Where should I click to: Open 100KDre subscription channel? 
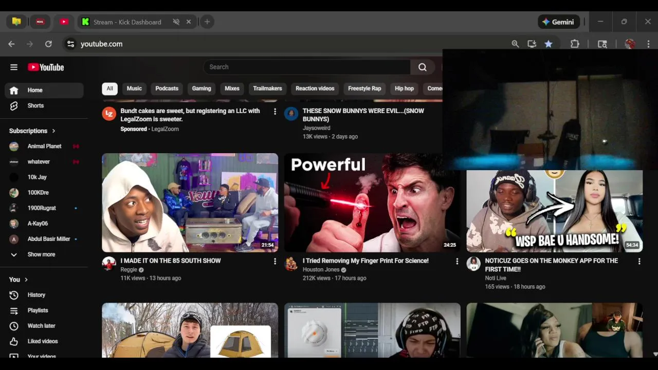tap(44, 193)
